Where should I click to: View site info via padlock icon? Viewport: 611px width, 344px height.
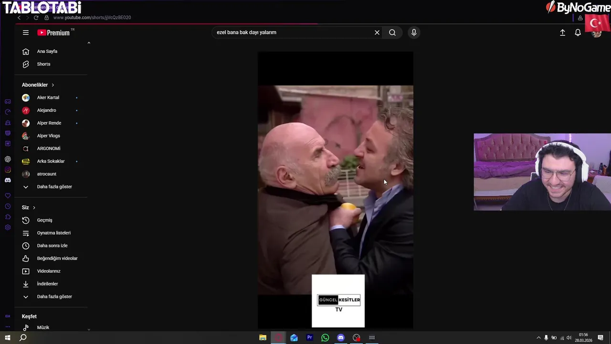point(46,18)
